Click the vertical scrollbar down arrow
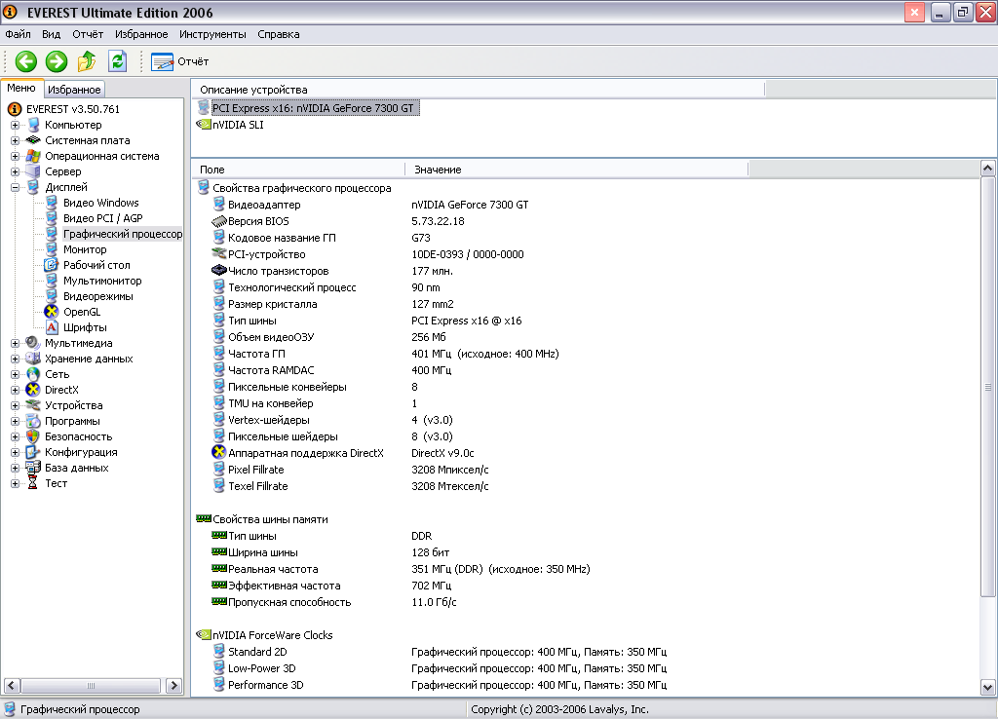Screen dimensions: 998x719 tap(987, 687)
